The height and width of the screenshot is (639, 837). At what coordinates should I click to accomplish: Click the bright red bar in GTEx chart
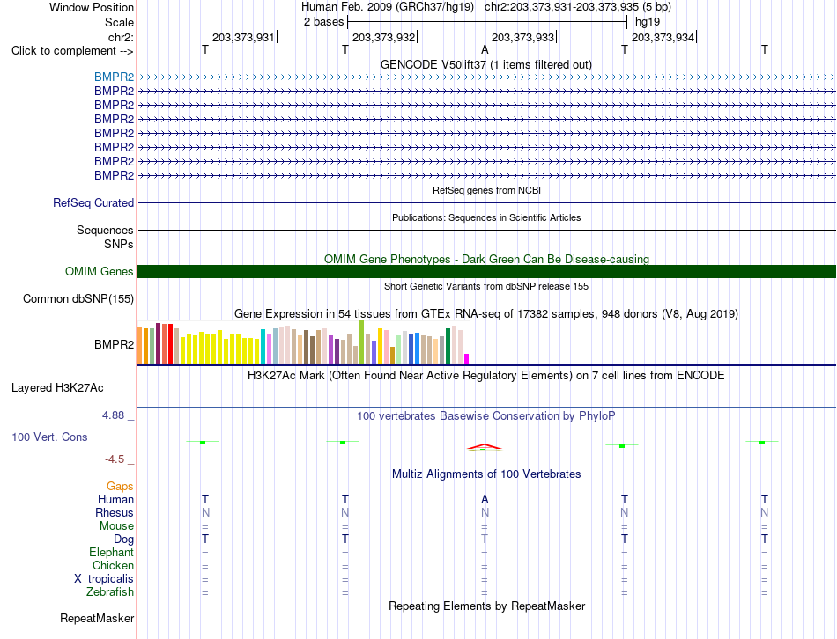[170, 343]
